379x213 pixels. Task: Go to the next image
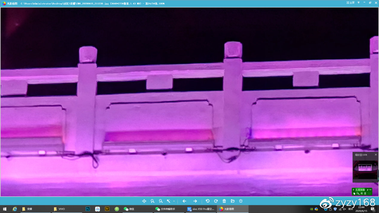point(195,201)
